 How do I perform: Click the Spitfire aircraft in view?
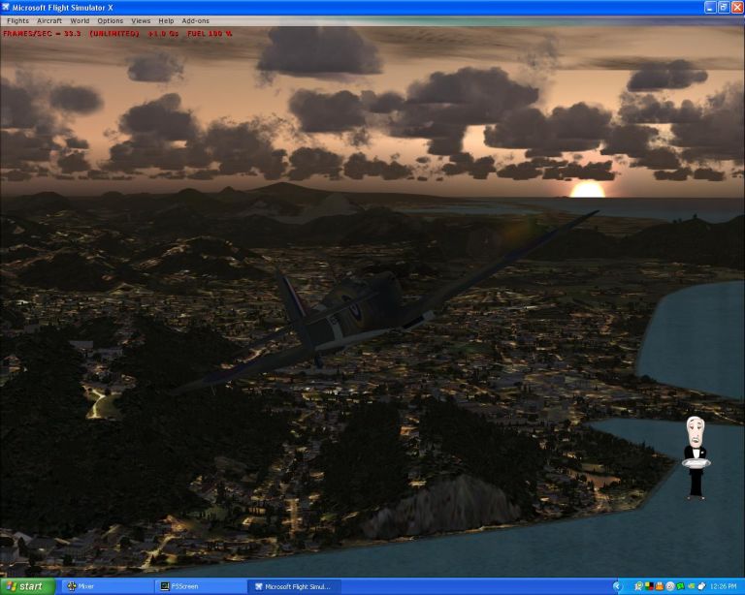361,313
